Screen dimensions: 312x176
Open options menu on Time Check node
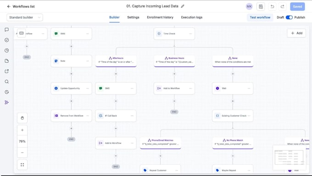click(190, 33)
